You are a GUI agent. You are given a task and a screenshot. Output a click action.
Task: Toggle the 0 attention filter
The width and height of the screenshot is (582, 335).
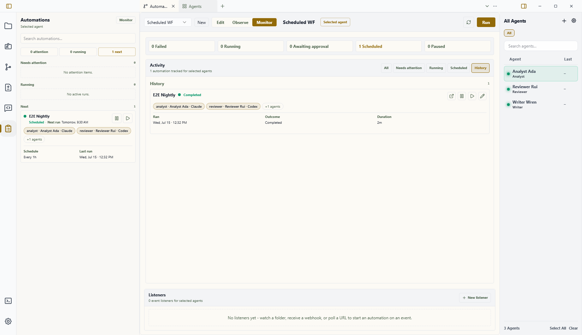tap(39, 52)
